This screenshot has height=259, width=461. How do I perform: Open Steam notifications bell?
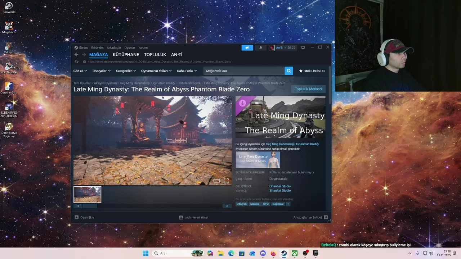tap(261, 47)
